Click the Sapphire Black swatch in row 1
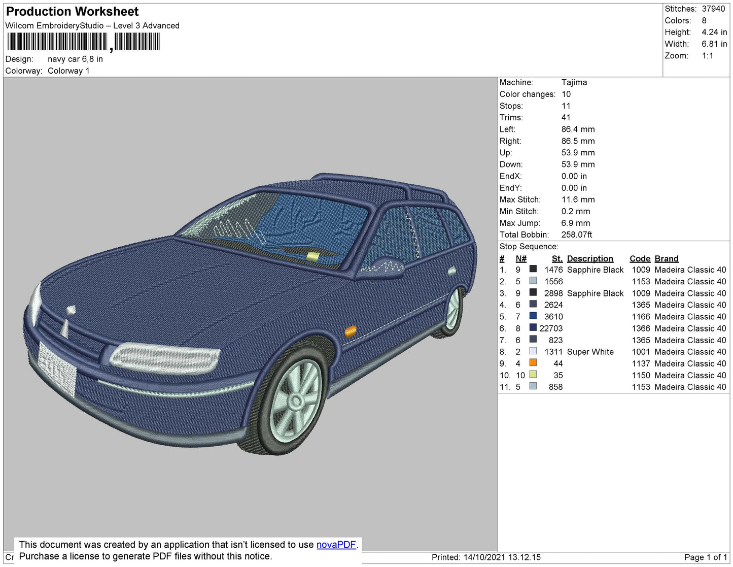Screen dimensions: 733x567 533,269
